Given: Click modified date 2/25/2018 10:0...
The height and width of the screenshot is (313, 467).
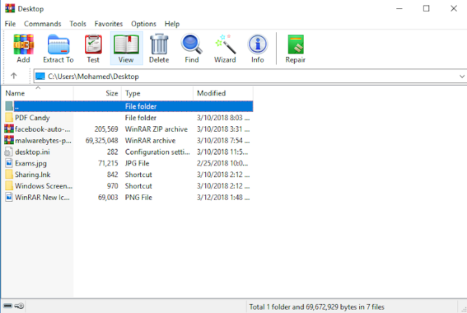Looking at the screenshot, I should click(x=223, y=163).
